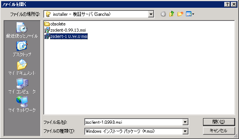Click the network folder icon in location box

(x=48, y=14)
